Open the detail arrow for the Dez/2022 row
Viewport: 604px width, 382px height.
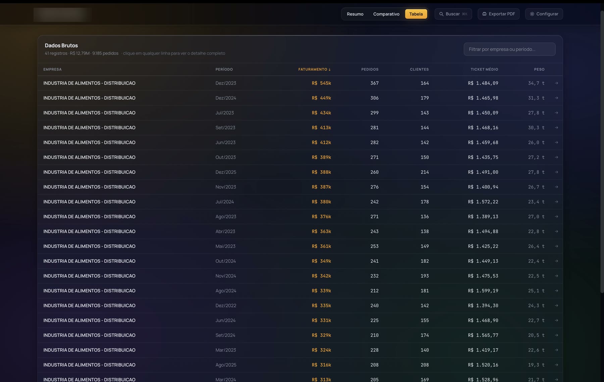(556, 306)
